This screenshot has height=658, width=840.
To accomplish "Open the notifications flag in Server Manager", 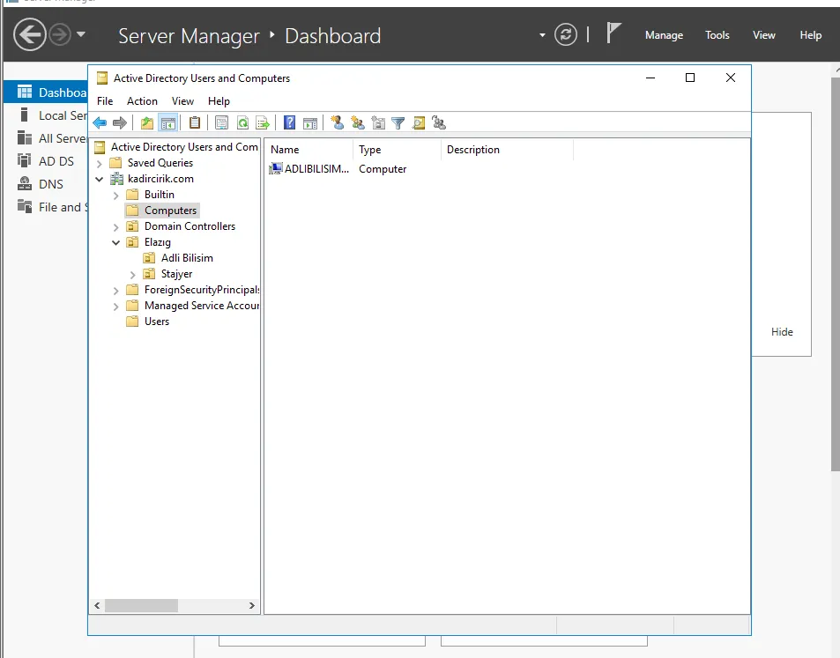I will (613, 33).
